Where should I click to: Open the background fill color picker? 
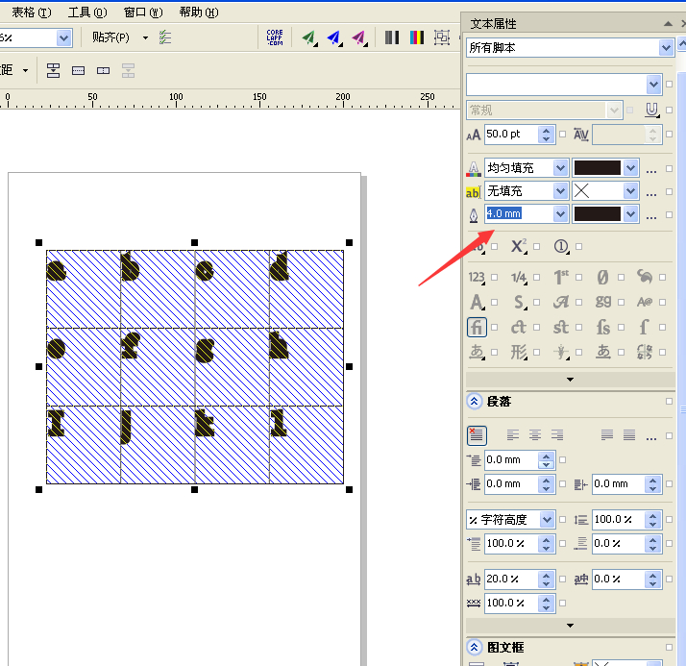tap(605, 191)
